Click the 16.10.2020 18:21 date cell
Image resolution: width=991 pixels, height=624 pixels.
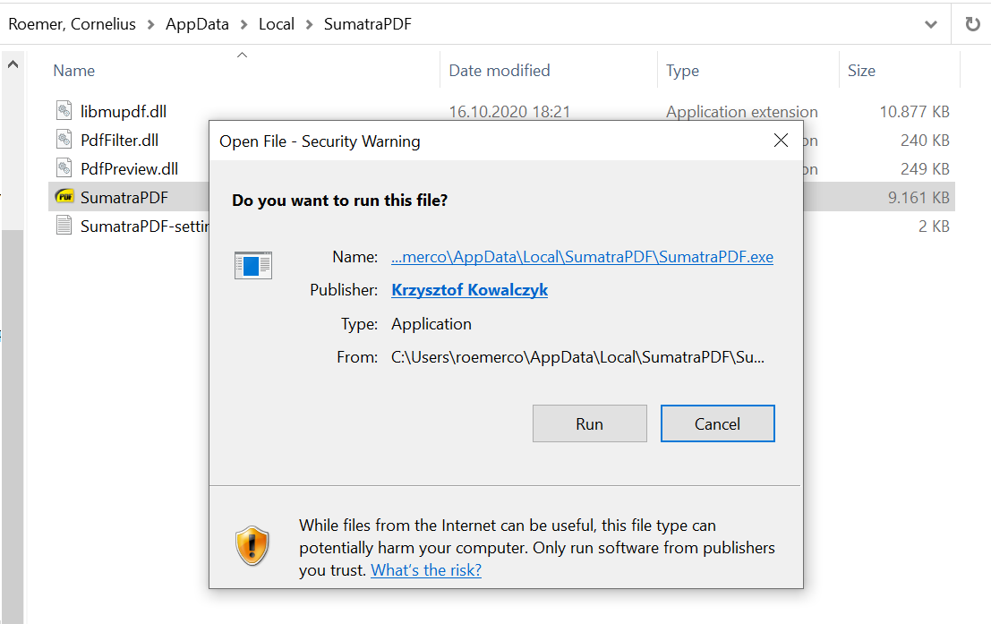coord(509,111)
